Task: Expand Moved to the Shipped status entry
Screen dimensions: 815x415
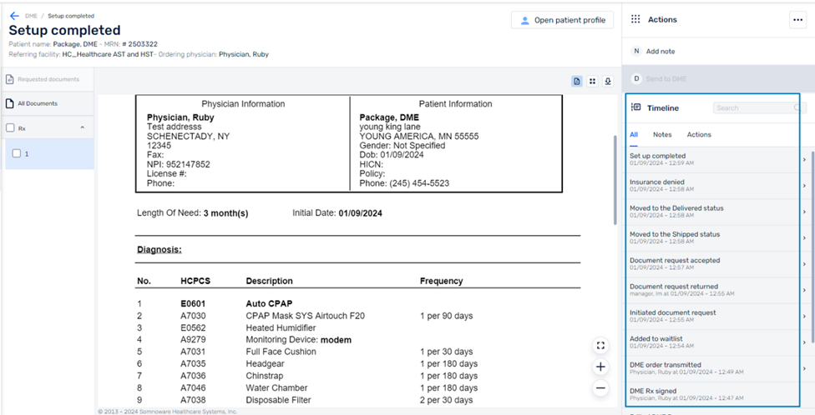Action: [x=804, y=237]
